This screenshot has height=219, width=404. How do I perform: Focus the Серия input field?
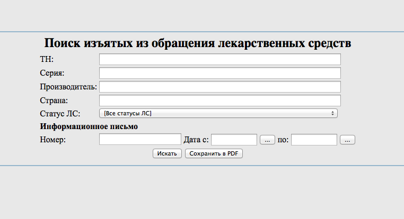[x=219, y=73]
